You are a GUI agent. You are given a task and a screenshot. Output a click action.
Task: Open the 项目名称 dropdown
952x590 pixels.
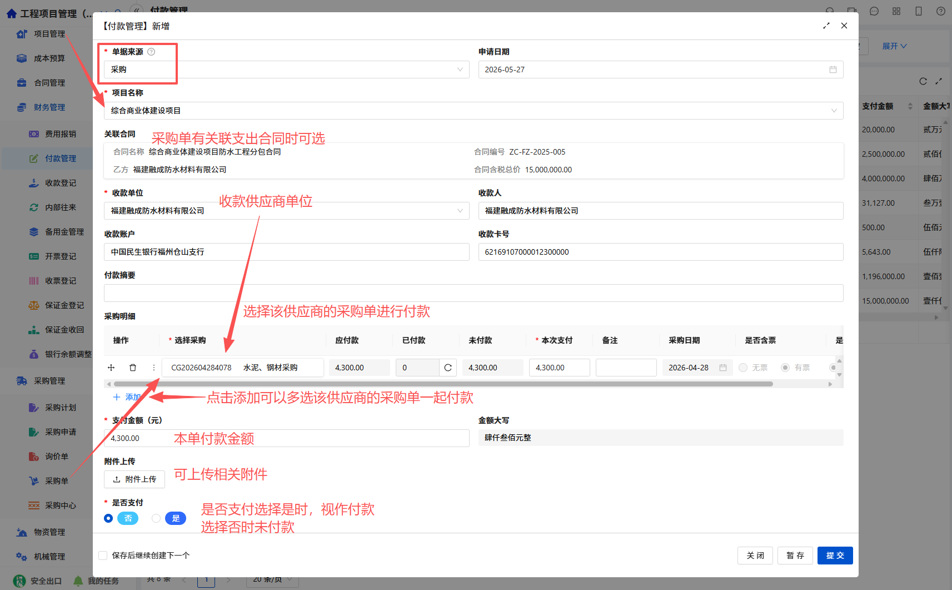(473, 111)
